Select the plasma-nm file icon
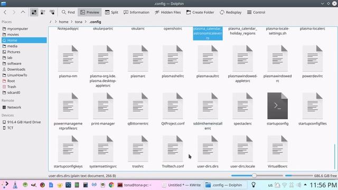Viewport: 338px width, 190px height. 68,59
